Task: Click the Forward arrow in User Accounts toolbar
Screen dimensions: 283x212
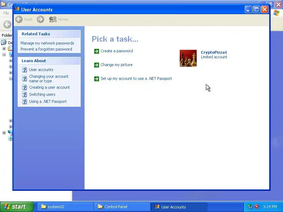Action: tap(40, 19)
